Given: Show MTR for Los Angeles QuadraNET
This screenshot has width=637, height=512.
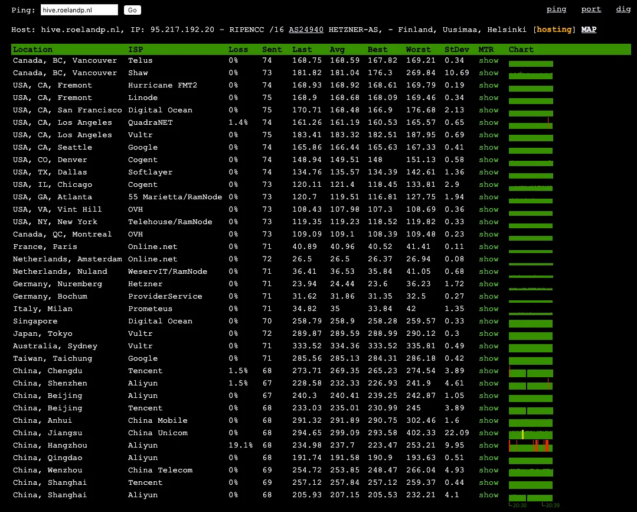Looking at the screenshot, I should pos(488,122).
